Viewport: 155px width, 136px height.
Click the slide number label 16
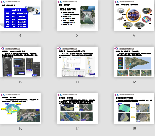coord(20,128)
